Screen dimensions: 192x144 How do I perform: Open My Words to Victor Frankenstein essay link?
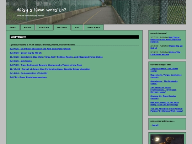163,90
